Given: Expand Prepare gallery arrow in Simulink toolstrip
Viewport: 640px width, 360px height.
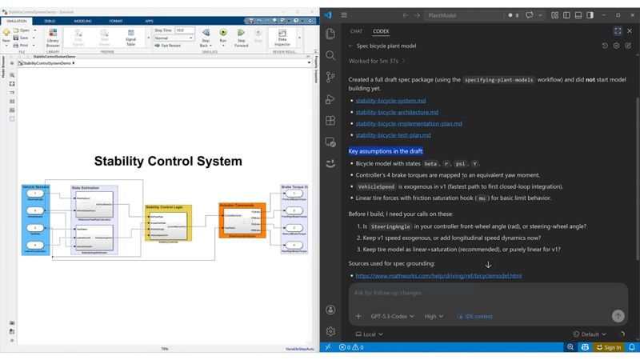Looking at the screenshot, I should pos(149,38).
